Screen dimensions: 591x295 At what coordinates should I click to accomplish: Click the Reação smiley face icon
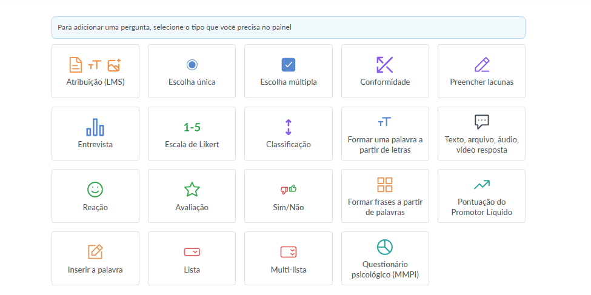pyautogui.click(x=95, y=190)
